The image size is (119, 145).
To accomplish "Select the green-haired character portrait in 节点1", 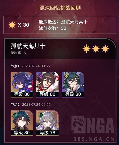I will click(73, 85).
